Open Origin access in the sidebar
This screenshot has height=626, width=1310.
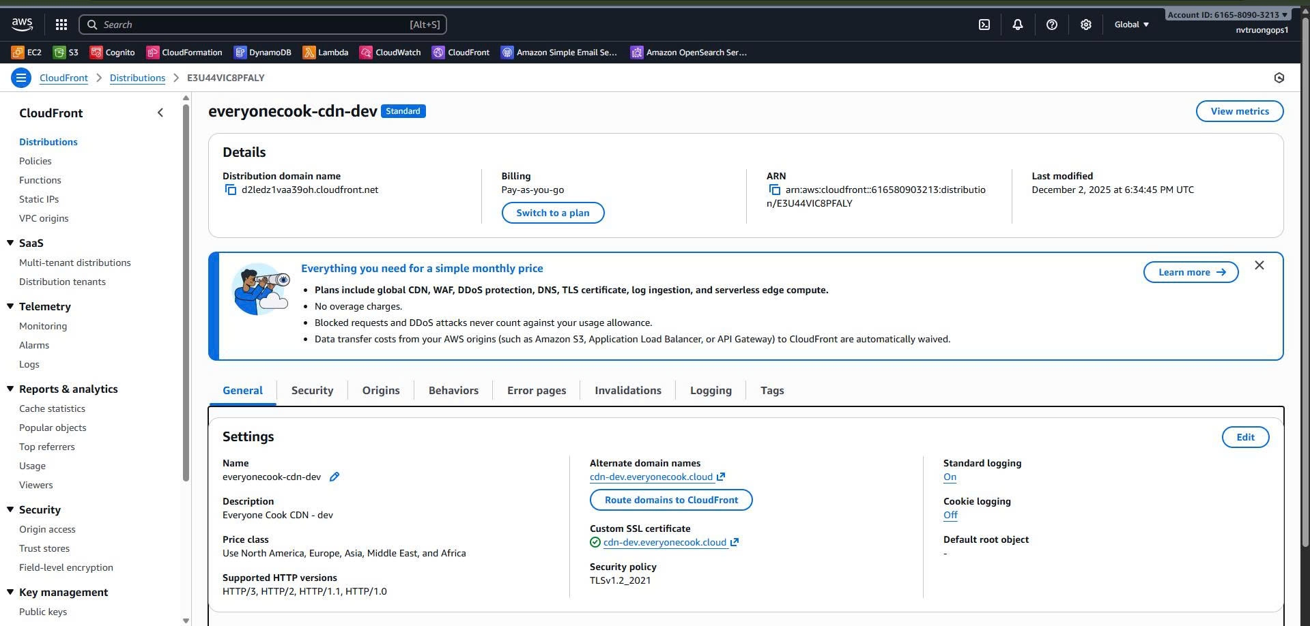[x=47, y=529]
